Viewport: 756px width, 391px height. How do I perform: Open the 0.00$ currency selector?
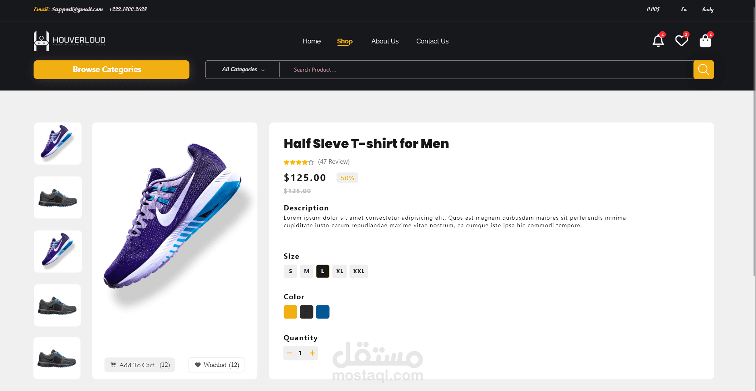653,9
